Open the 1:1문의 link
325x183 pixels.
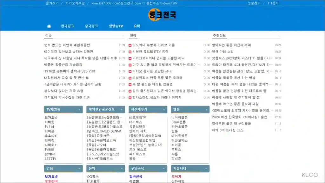[x=273, y=3]
